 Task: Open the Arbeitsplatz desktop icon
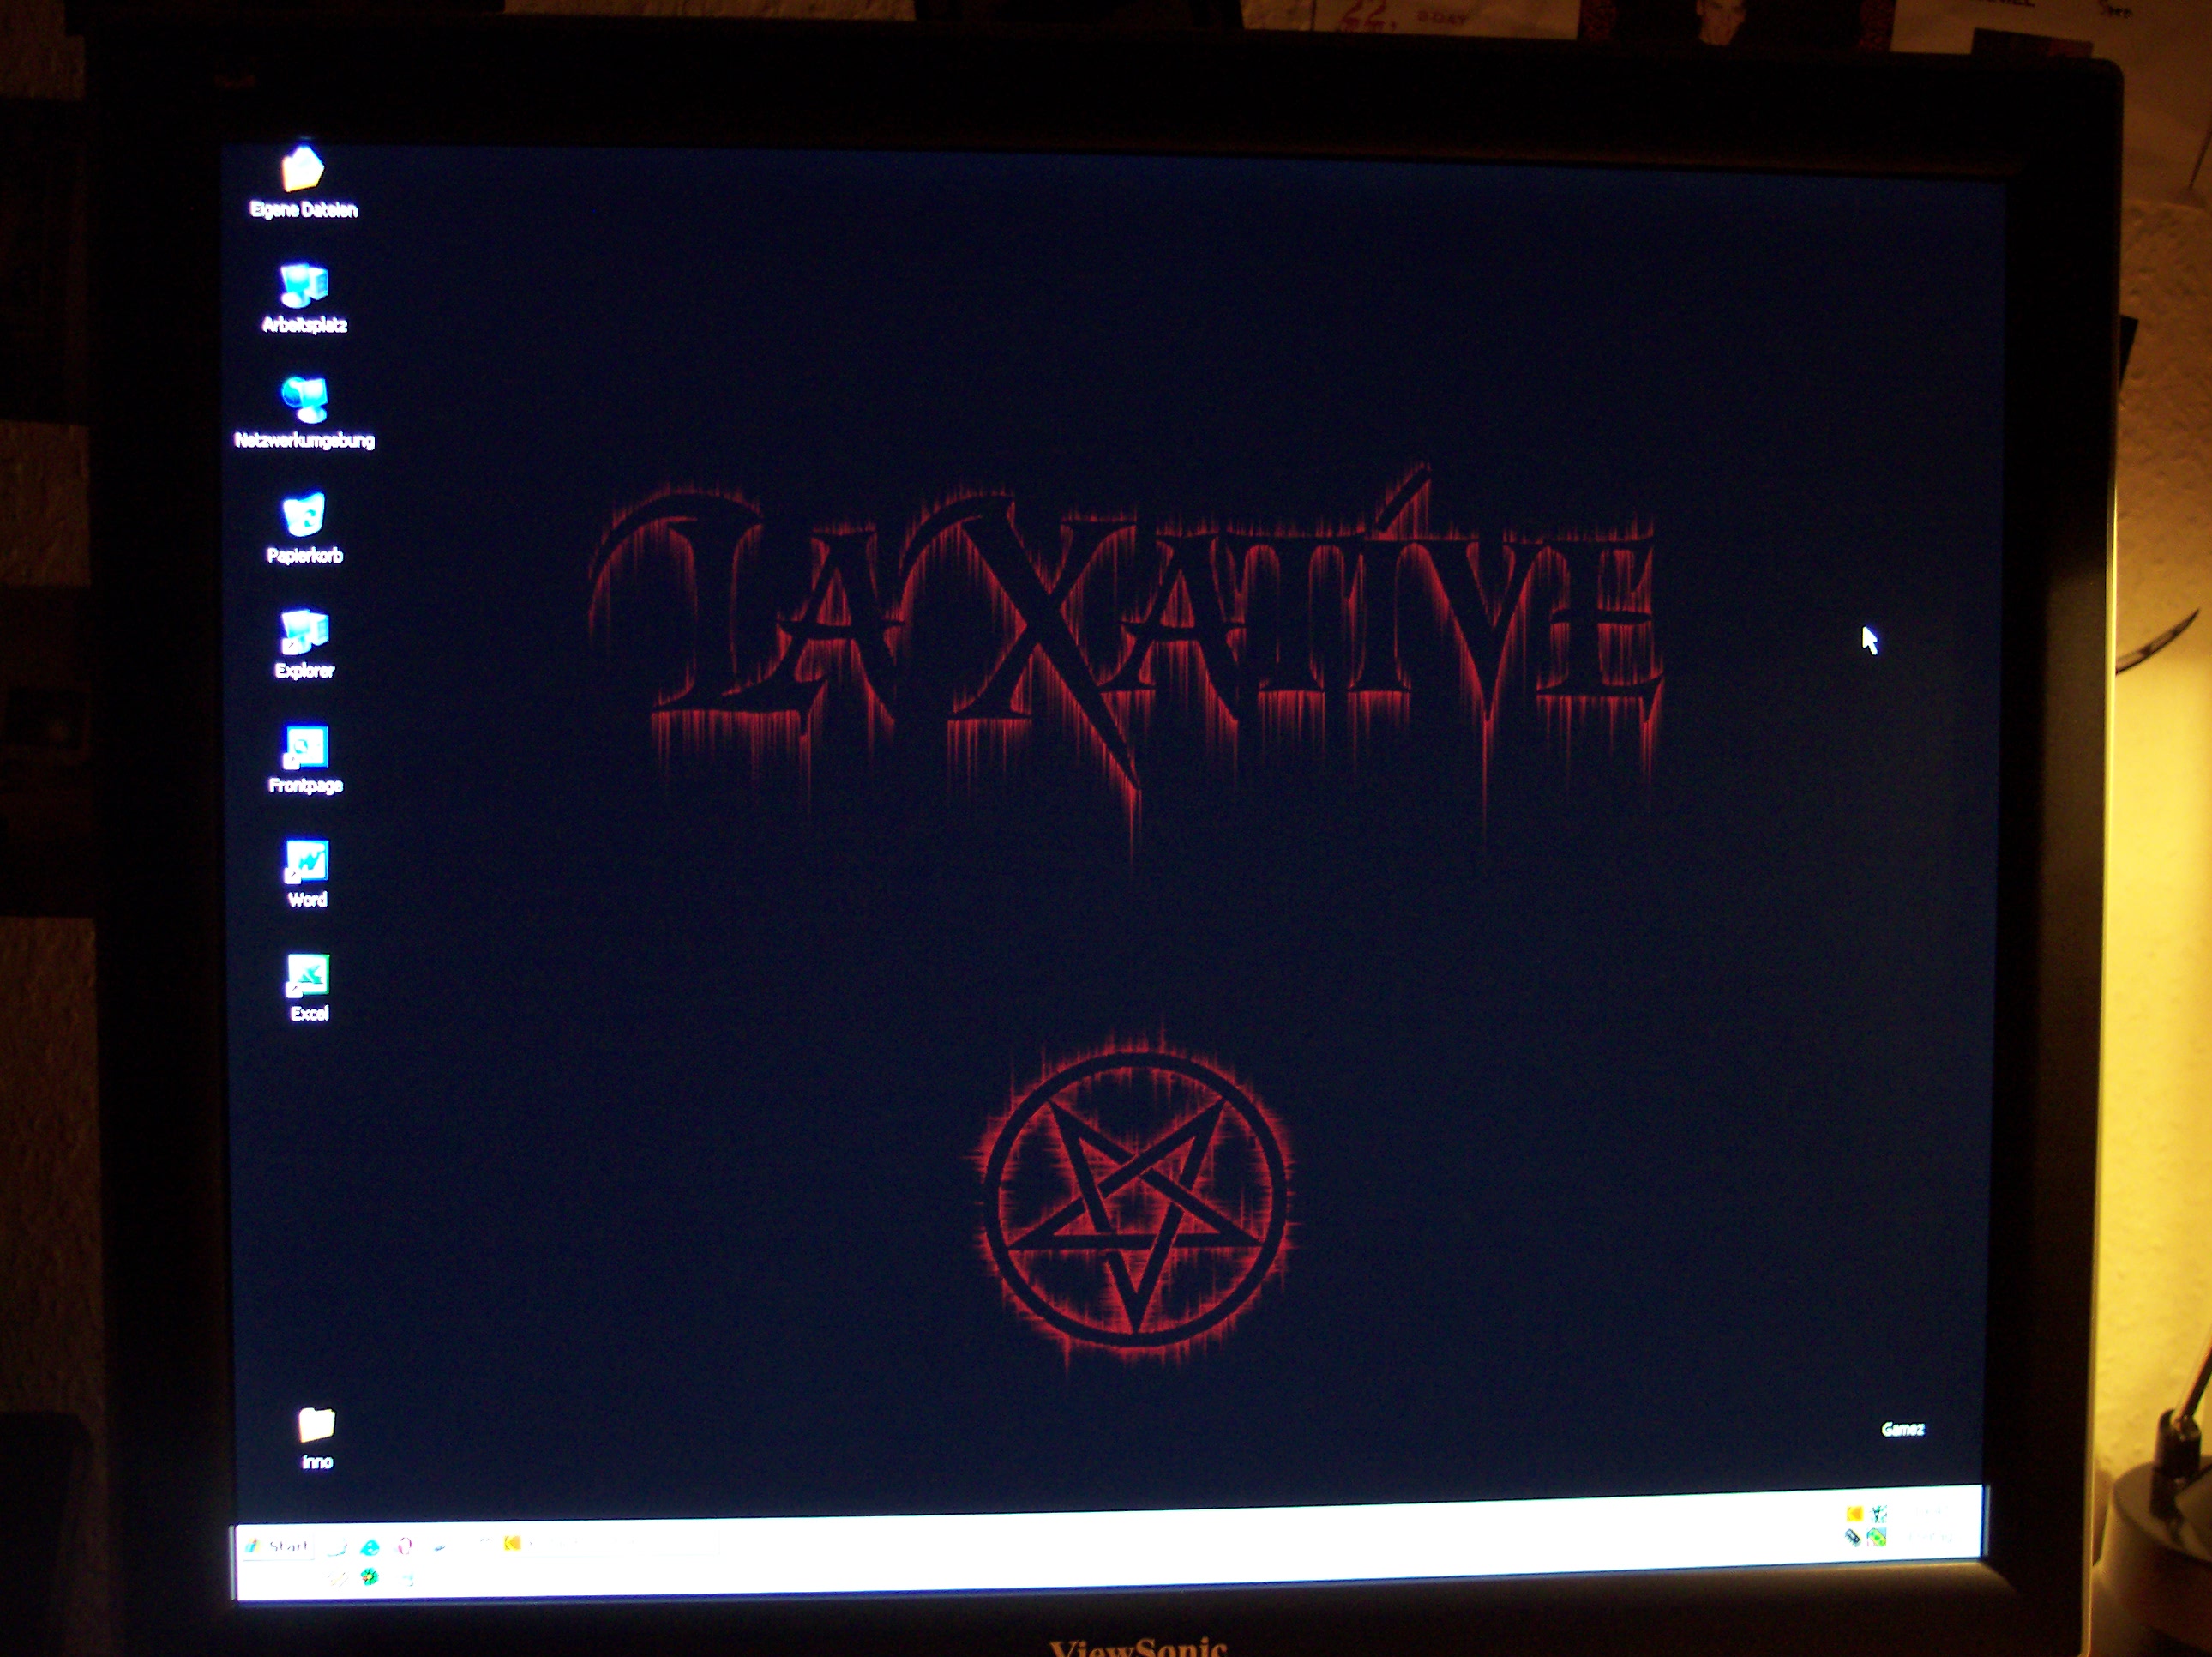tap(303, 287)
